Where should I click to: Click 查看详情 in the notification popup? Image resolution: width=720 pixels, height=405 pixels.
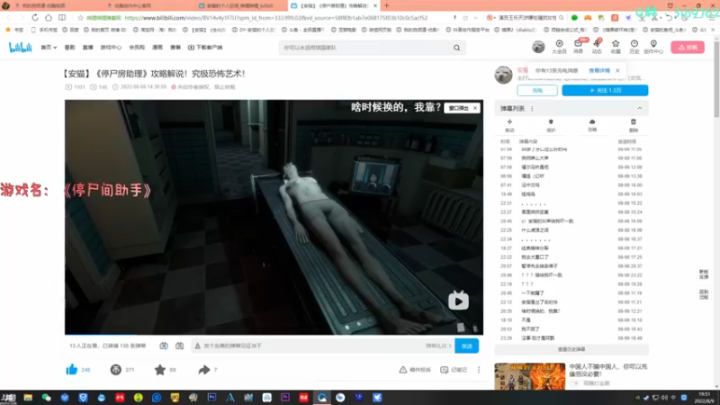click(x=599, y=71)
